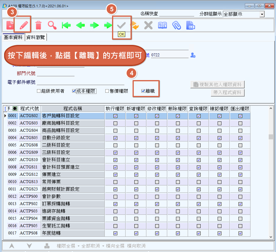Click the 0722 user code field
This screenshot has width=276, height=252.
(170, 55)
